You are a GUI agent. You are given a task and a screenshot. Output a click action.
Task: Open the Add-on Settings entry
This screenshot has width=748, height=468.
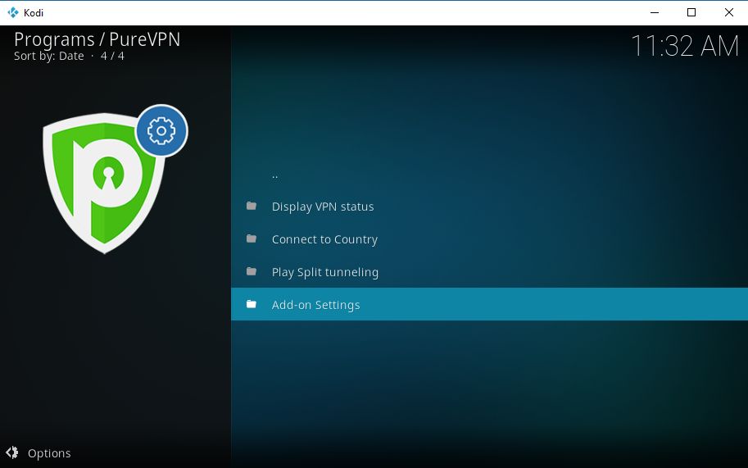click(489, 304)
